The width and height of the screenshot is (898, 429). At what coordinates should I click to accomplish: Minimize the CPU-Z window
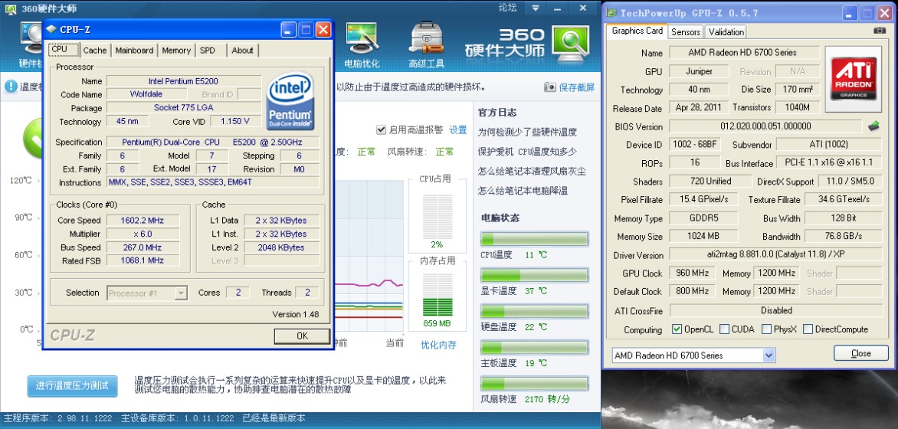(289, 30)
